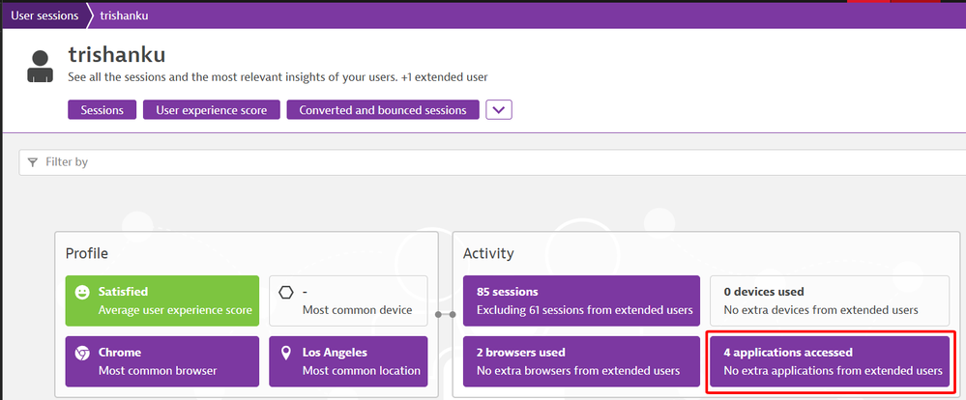Click the Average user experience score label
The width and height of the screenshot is (966, 400).
point(175,310)
